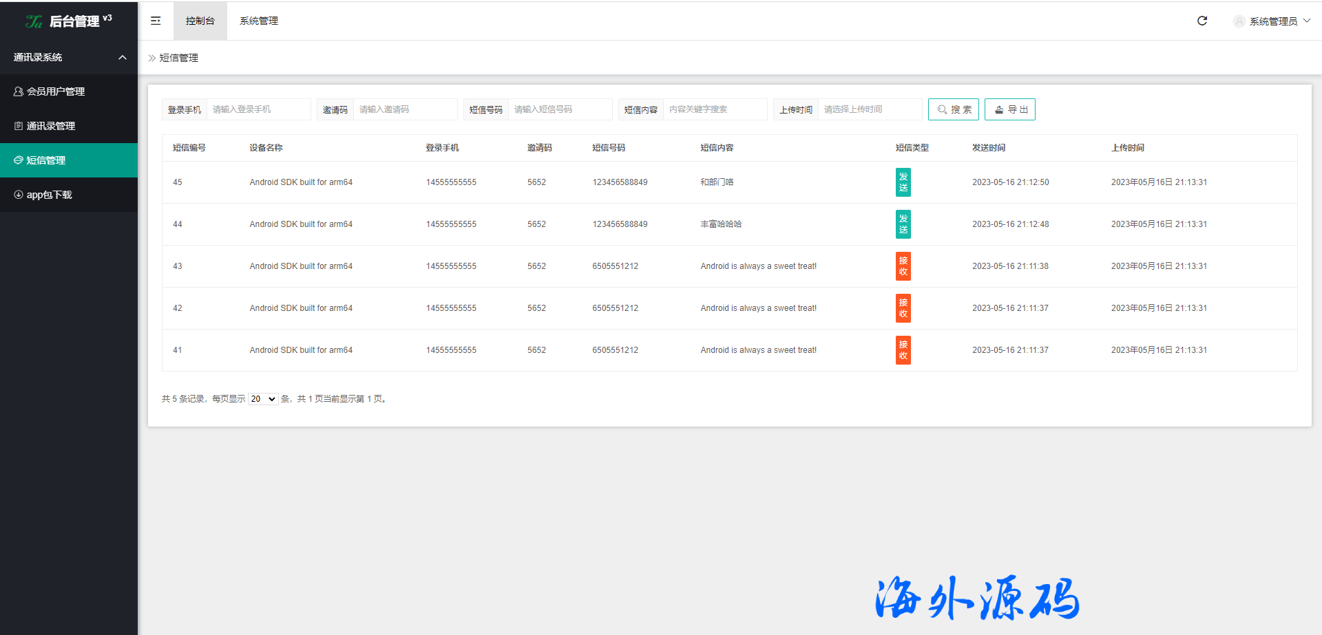Click the orange 接收 tag in row 43
This screenshot has height=635, width=1322.
[903, 266]
